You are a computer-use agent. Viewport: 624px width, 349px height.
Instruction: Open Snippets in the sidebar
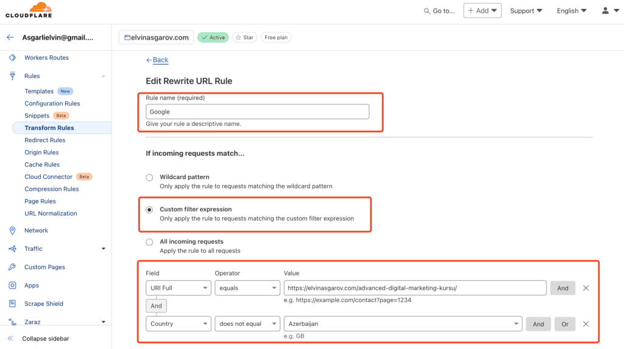coord(37,116)
